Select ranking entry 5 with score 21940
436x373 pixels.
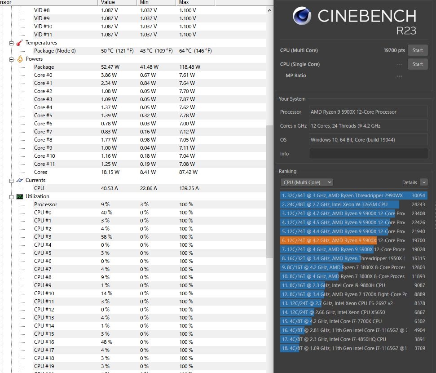pyautogui.click(x=354, y=231)
